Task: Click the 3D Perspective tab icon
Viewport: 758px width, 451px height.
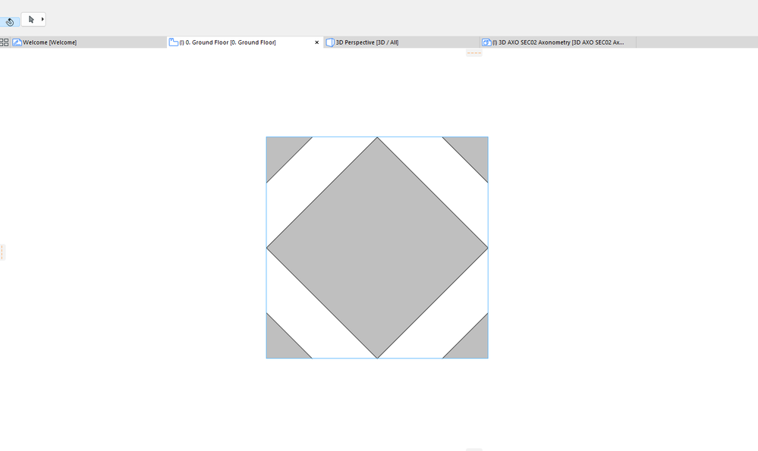Action: (x=330, y=42)
